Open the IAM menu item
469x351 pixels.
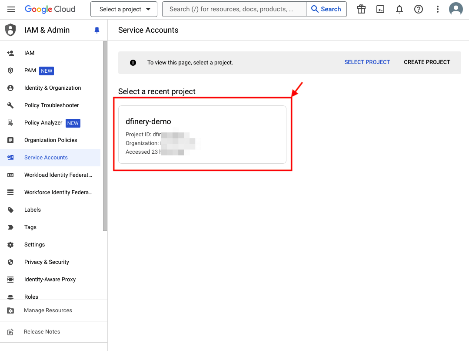(x=29, y=53)
